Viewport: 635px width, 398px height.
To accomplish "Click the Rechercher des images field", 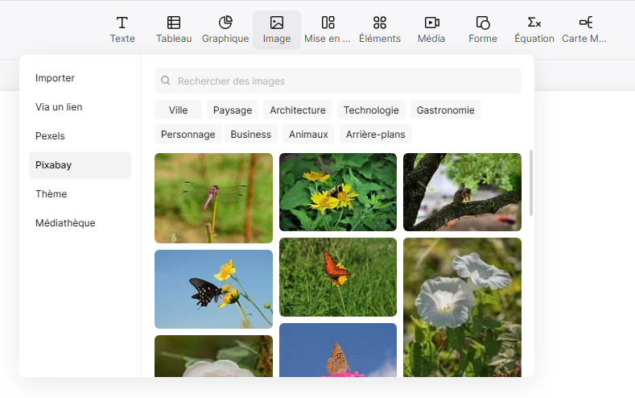I will coord(338,81).
